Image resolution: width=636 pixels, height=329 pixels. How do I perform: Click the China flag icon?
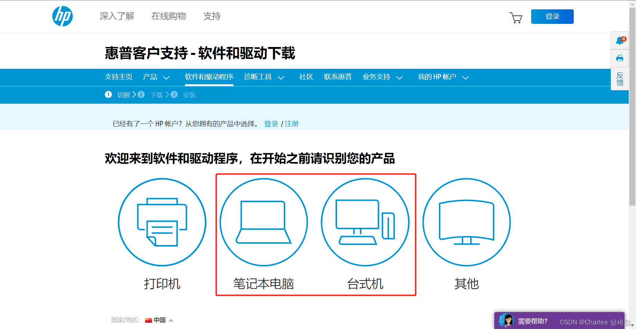pyautogui.click(x=149, y=320)
